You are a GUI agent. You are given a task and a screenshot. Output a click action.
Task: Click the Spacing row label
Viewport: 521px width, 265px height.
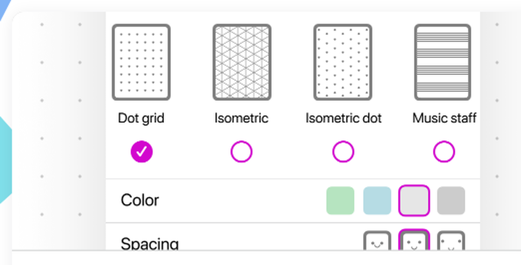click(150, 244)
